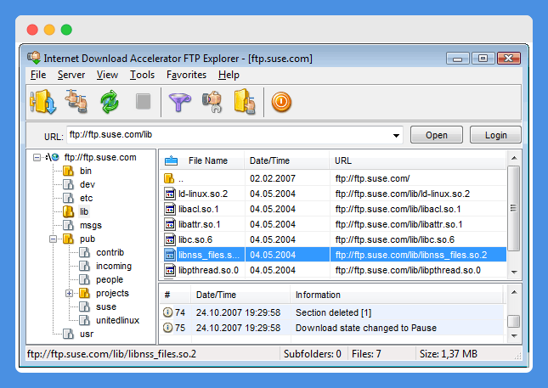This screenshot has width=548, height=388.
Task: Open the Server menu
Action: 71,75
